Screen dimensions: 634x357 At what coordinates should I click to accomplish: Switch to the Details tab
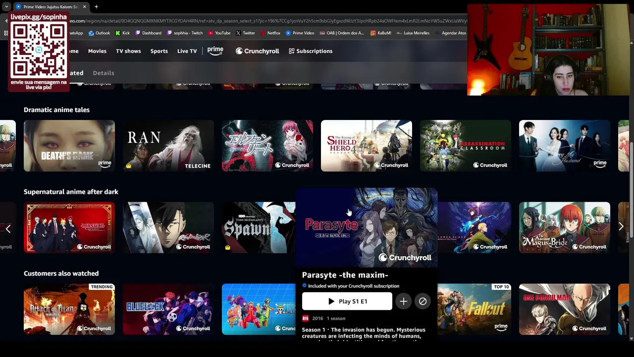point(104,73)
